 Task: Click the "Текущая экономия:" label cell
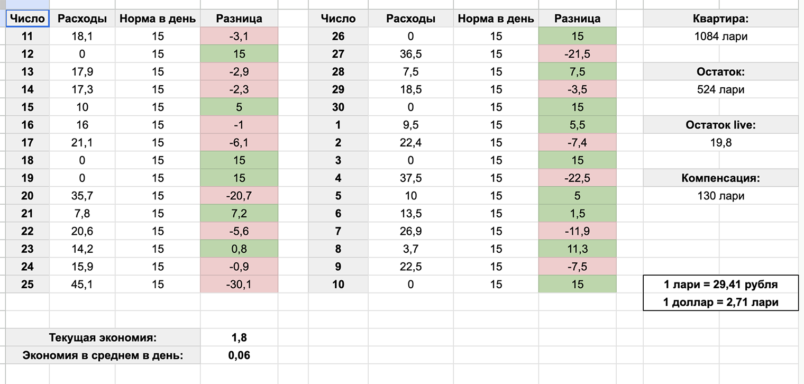click(103, 337)
